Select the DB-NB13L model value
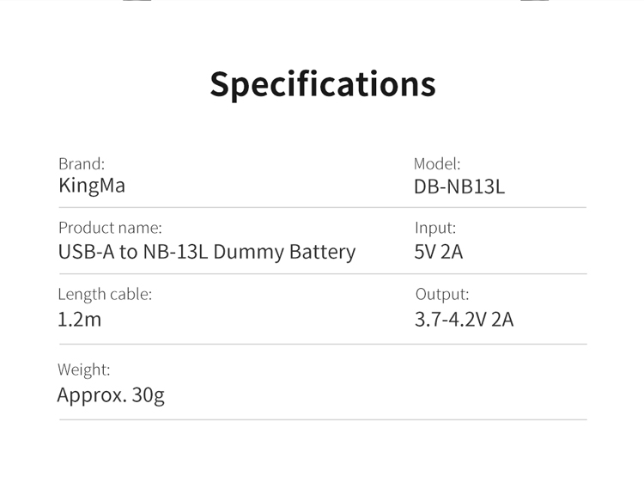644x489 pixels. [x=459, y=187]
